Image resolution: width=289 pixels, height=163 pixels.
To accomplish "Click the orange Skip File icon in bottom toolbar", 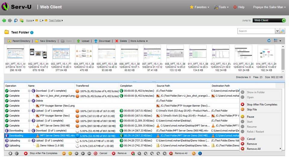I will point(64,153).
